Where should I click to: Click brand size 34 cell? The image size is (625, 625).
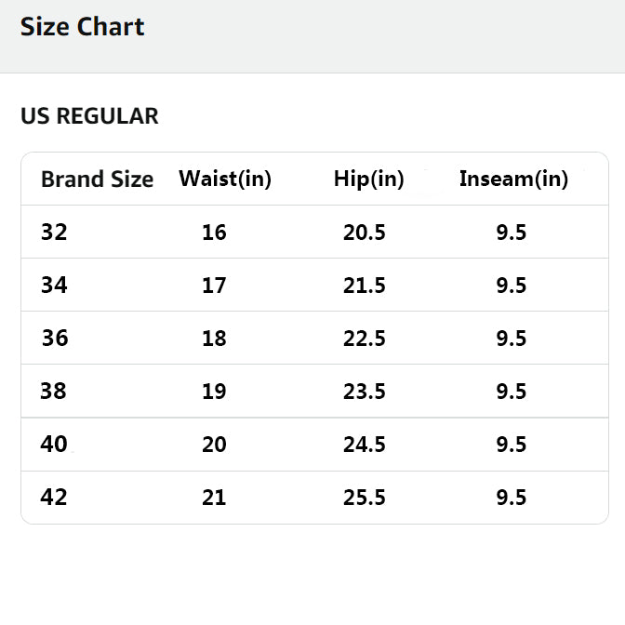(55, 285)
